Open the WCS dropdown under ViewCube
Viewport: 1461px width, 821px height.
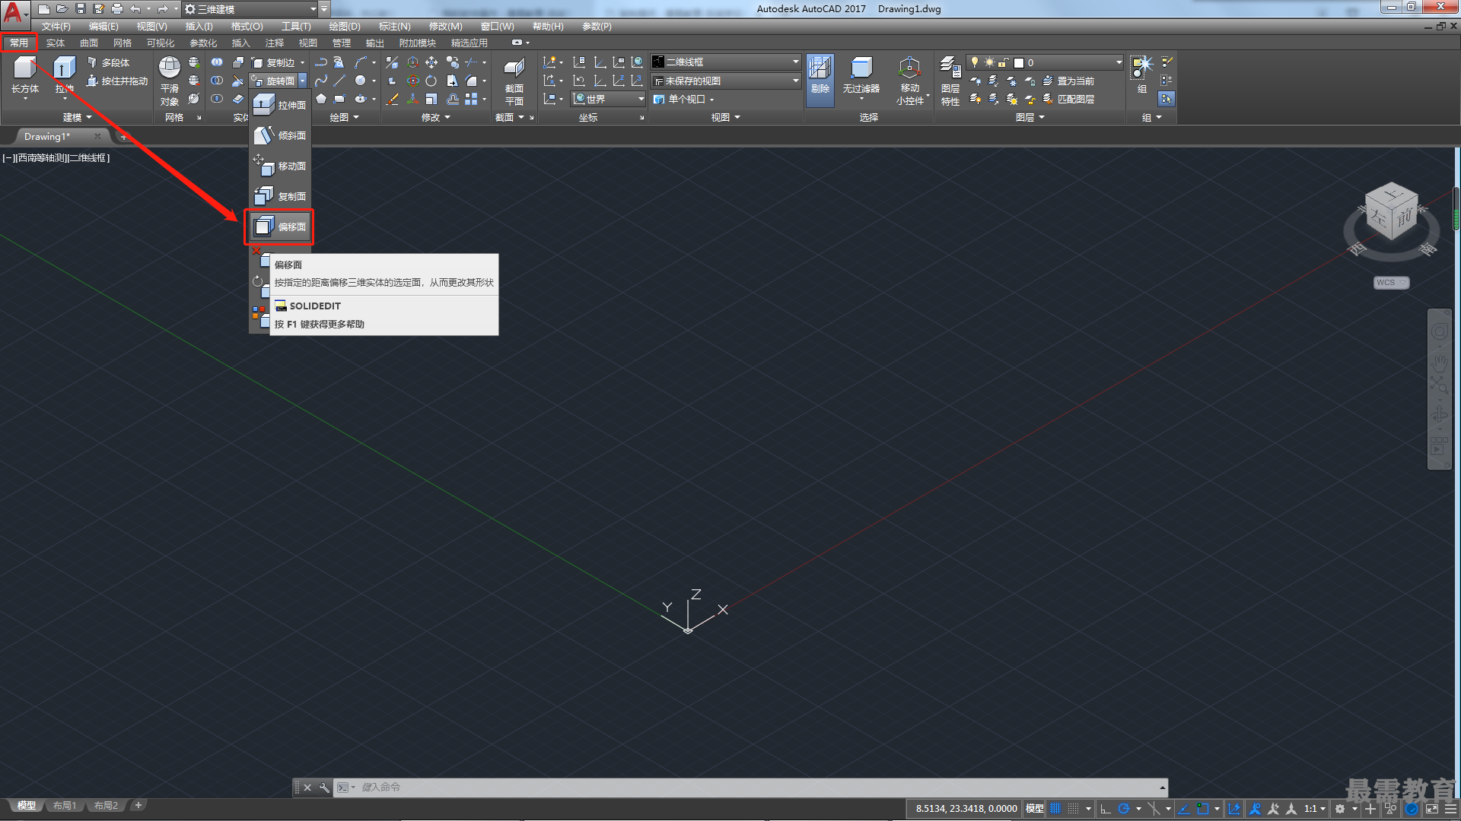tap(1391, 282)
